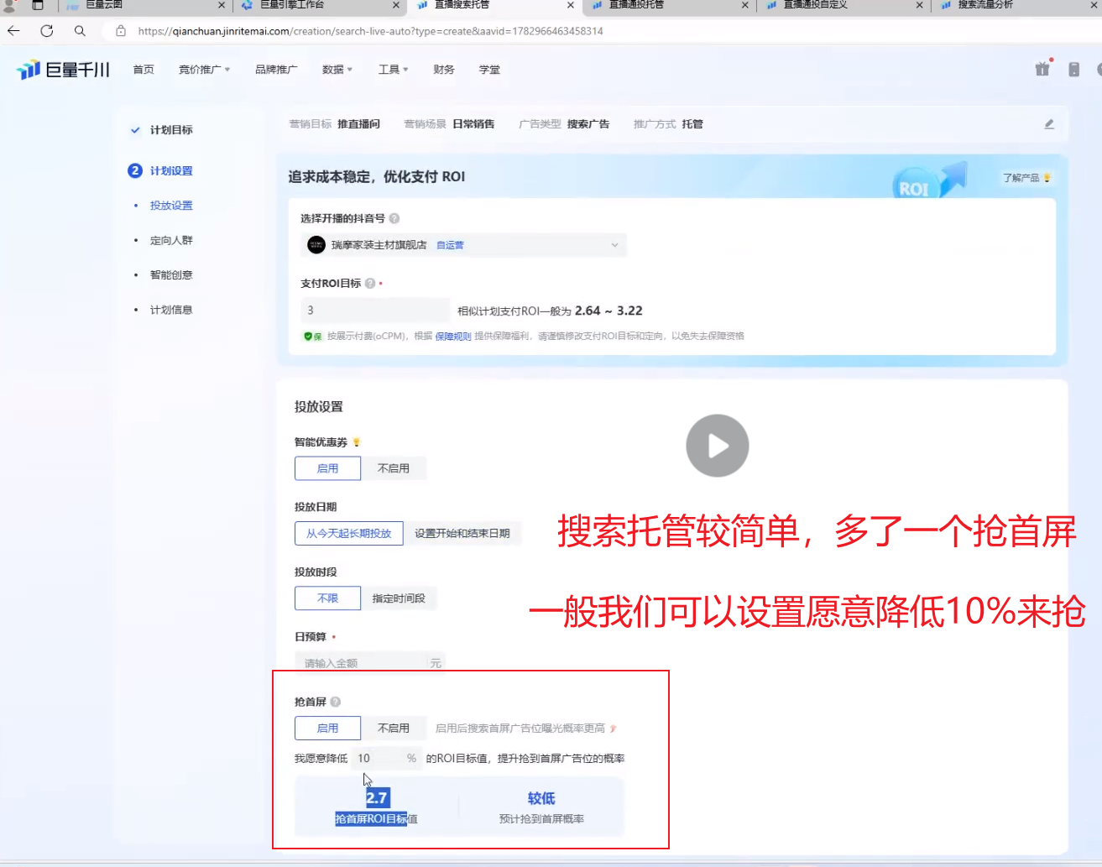Expand the 工具 dropdown menu
Image resolution: width=1102 pixels, height=867 pixels.
392,70
